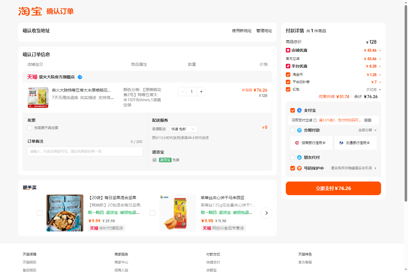
Task: Toggle the 号码保护中 checkbox
Action: pyautogui.click(x=293, y=168)
